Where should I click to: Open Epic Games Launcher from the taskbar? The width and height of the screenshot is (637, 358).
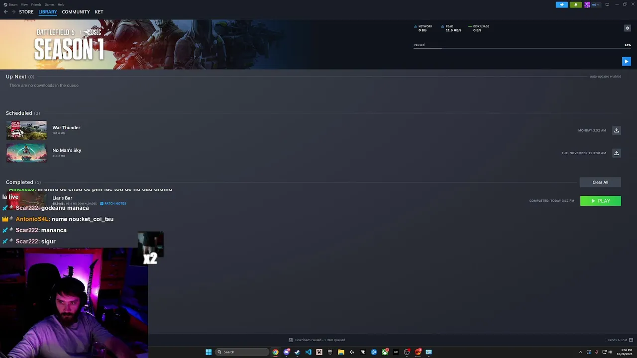330,352
